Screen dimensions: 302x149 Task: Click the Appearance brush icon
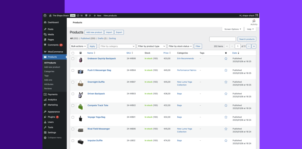[x=45, y=112]
